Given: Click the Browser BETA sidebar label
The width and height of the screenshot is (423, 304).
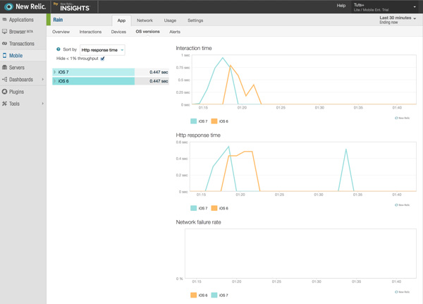Looking at the screenshot, I should click(21, 32).
